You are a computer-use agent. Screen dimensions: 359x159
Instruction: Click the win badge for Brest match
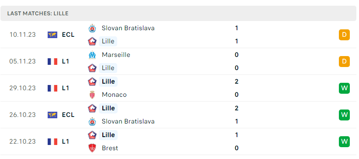pos(344,141)
